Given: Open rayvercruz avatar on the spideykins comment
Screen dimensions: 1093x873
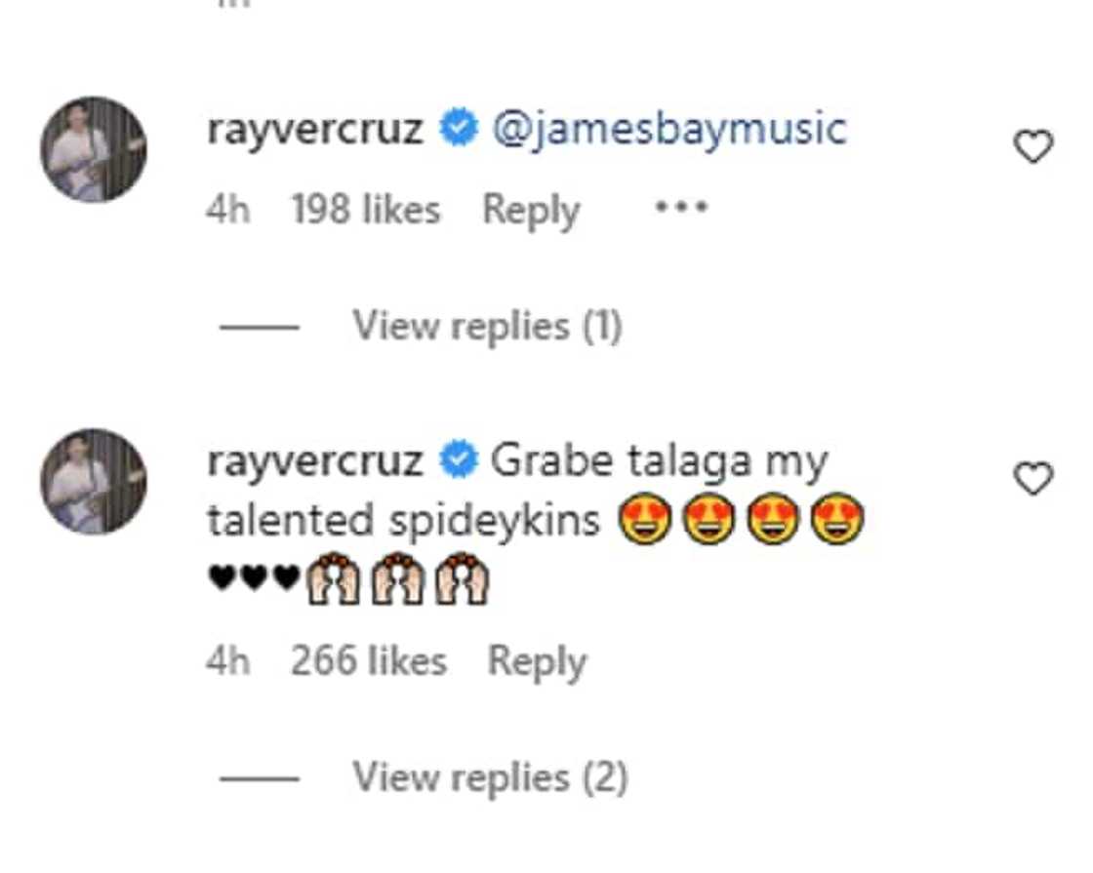Looking at the screenshot, I should 94,481.
